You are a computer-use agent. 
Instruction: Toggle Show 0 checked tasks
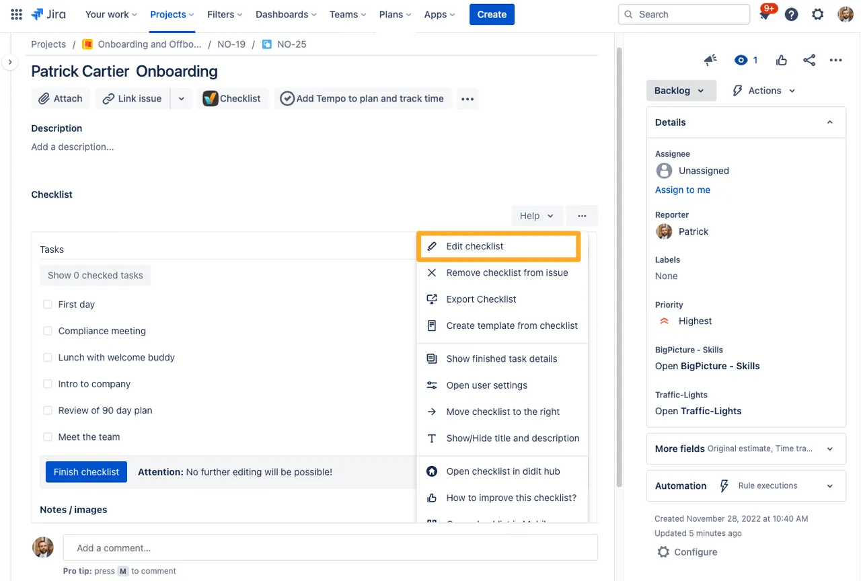click(x=96, y=275)
